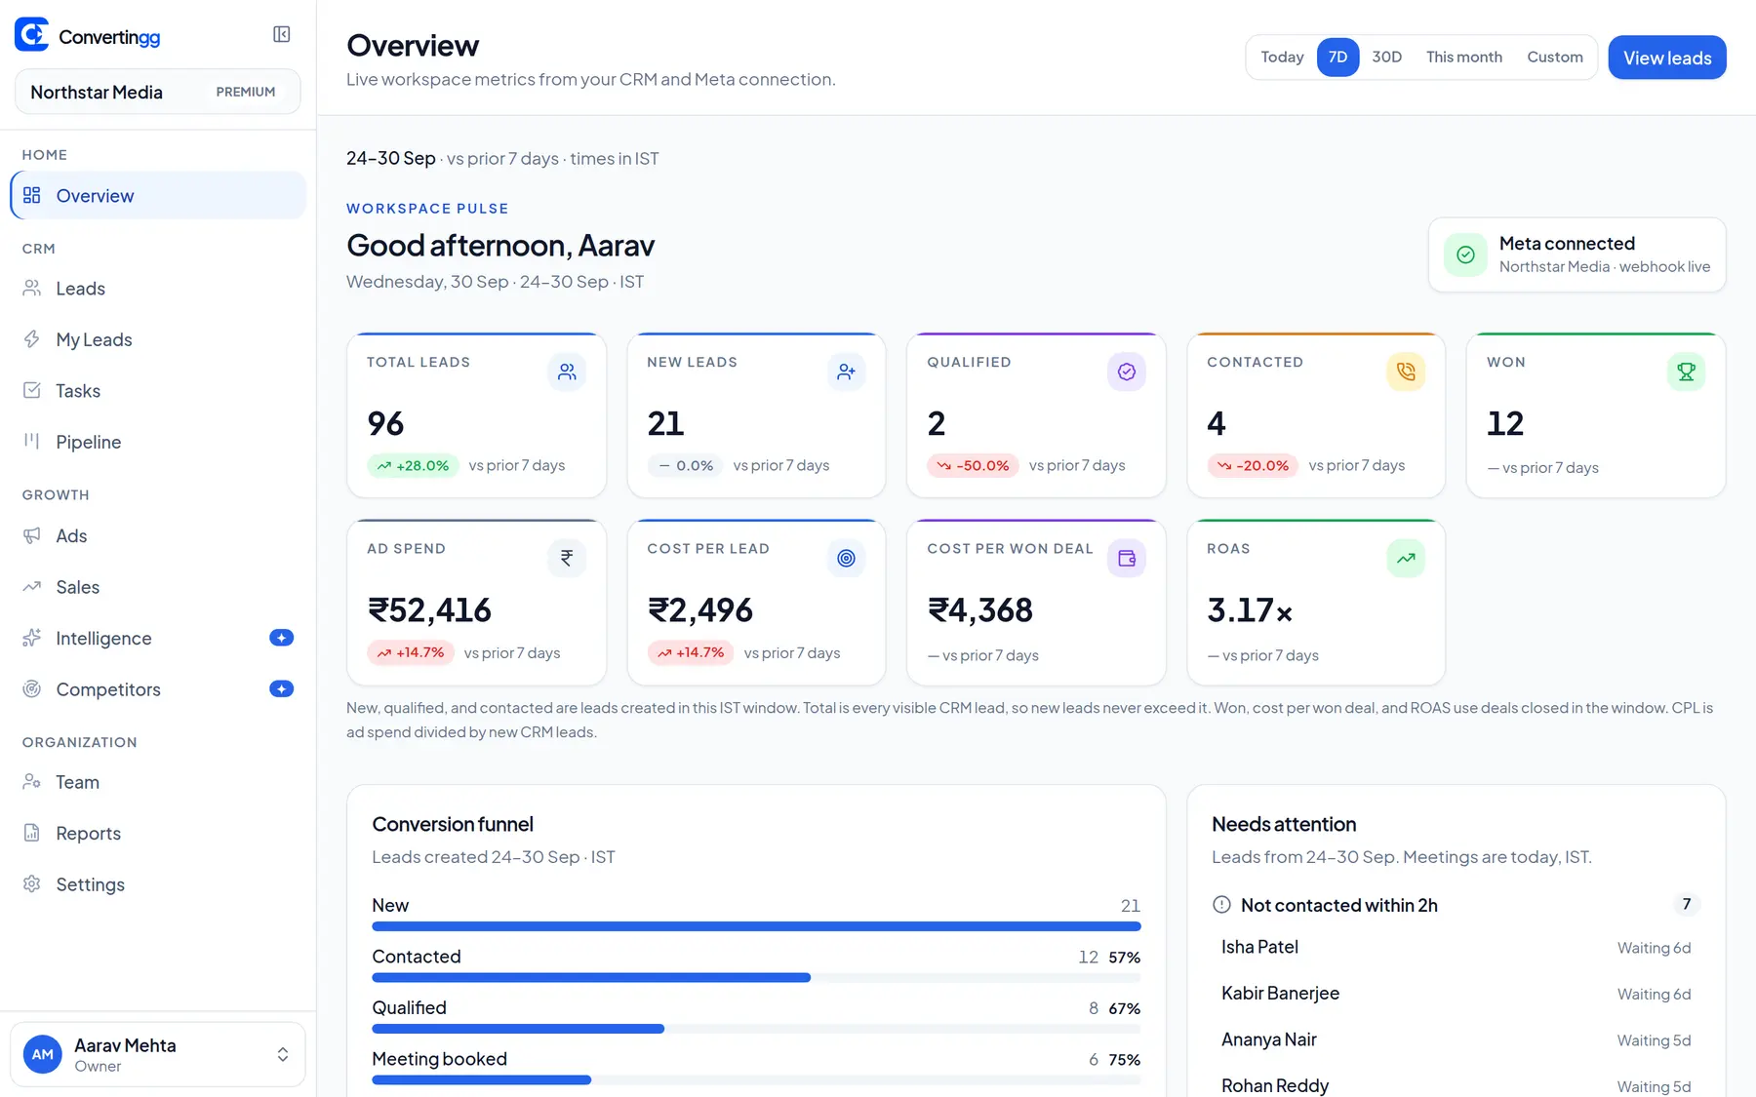
Task: Click the View leads button
Action: point(1666,58)
